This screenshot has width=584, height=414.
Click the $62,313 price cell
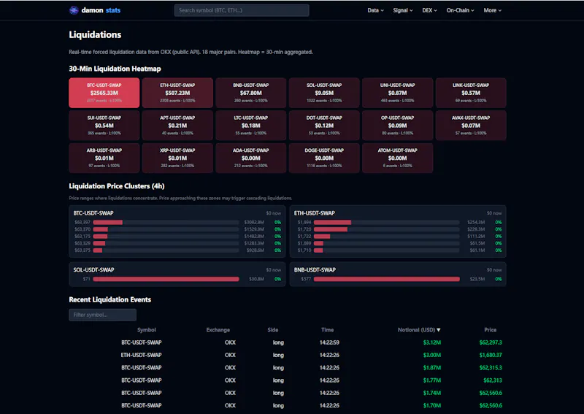tap(492, 380)
